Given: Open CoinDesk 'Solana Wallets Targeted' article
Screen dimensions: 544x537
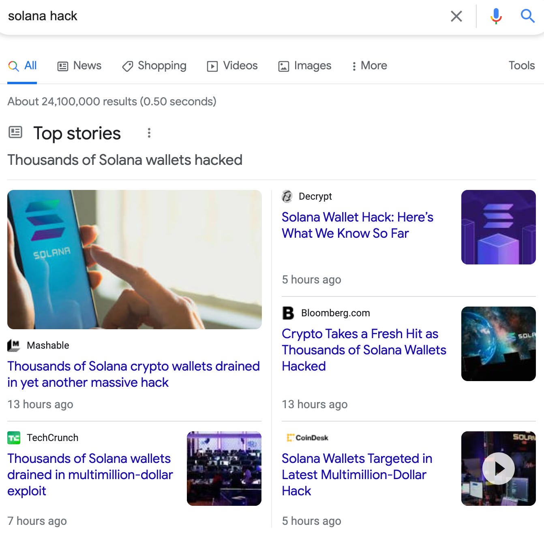Looking at the screenshot, I should [x=357, y=475].
